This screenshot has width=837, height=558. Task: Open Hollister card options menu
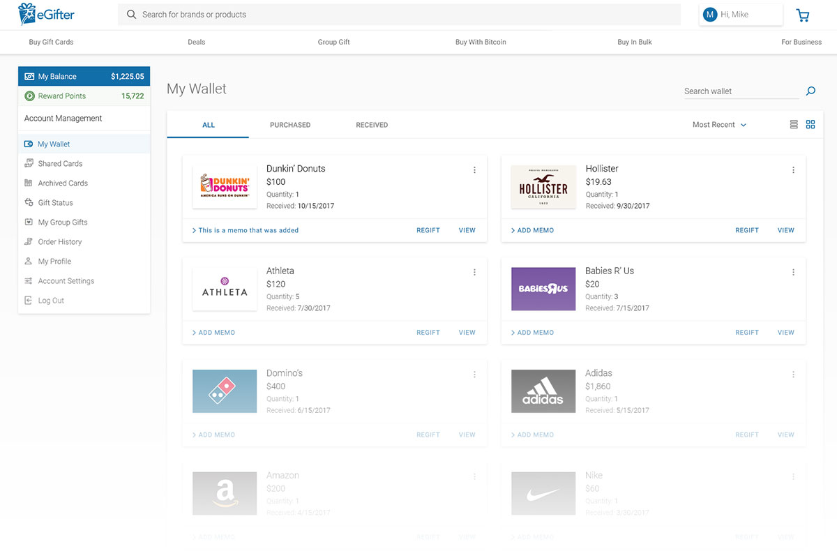(793, 170)
